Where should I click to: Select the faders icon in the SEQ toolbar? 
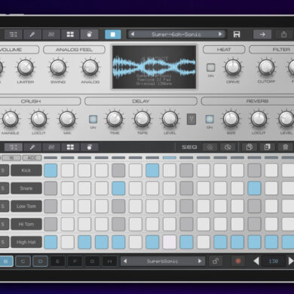coord(51,147)
